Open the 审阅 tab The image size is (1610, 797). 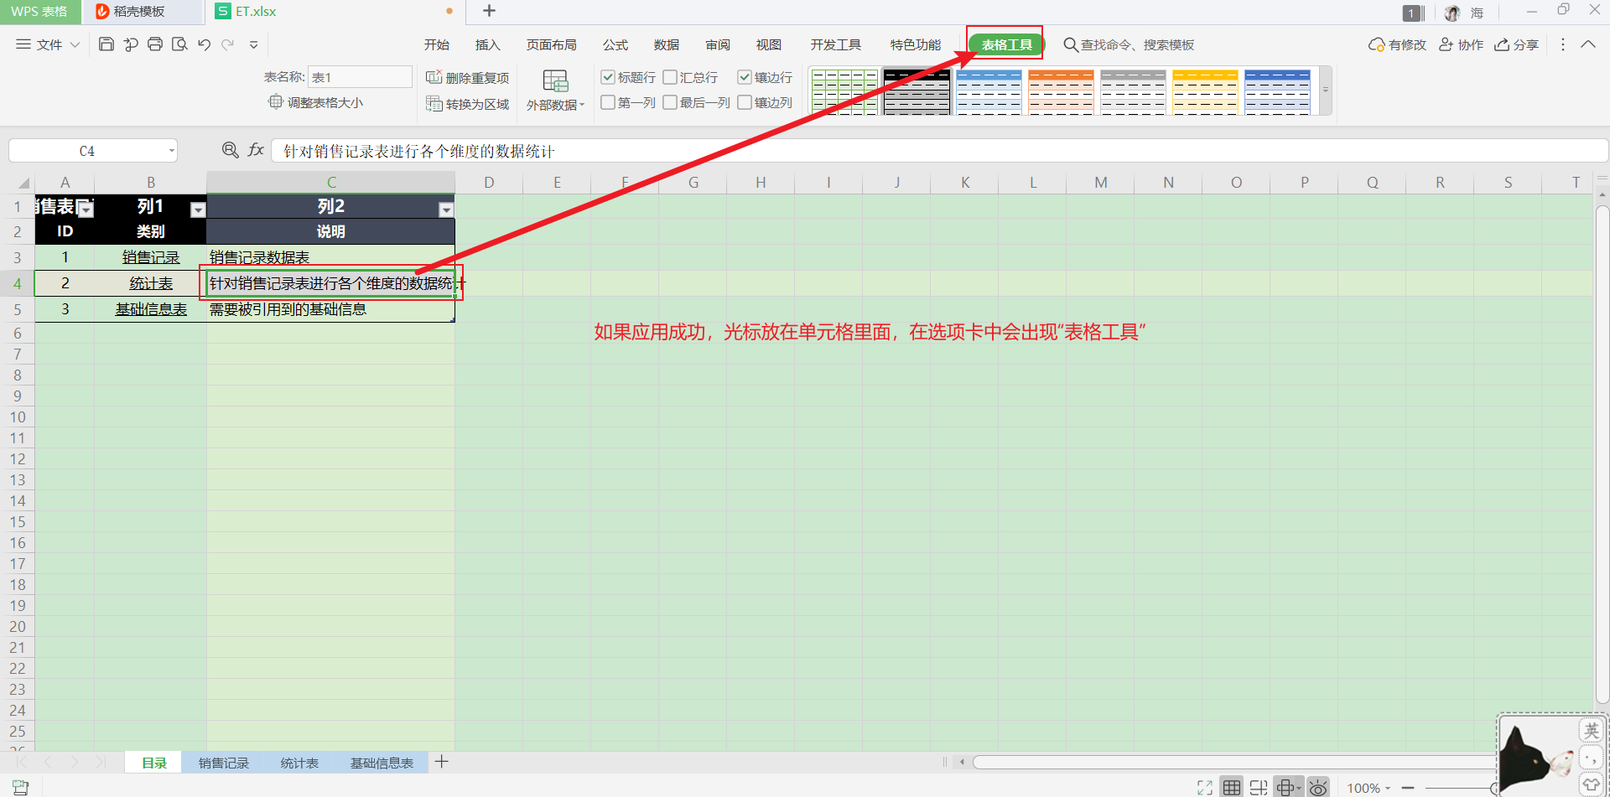point(717,44)
